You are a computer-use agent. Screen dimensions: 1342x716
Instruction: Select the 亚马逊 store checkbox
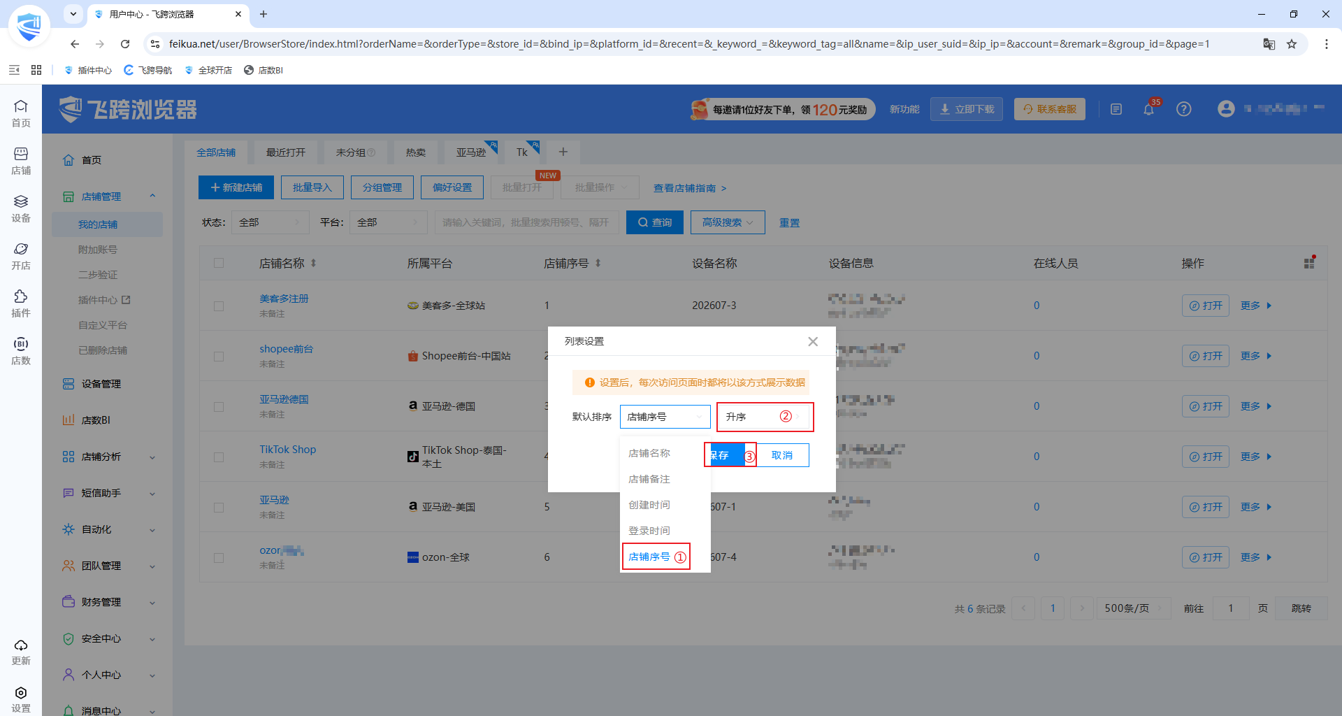click(x=219, y=507)
